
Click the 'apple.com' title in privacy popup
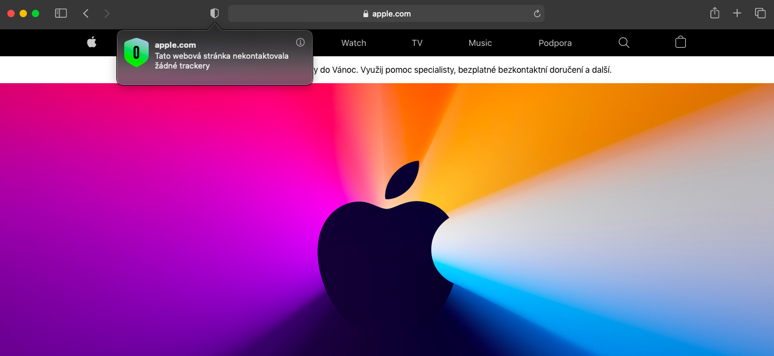pyautogui.click(x=176, y=45)
